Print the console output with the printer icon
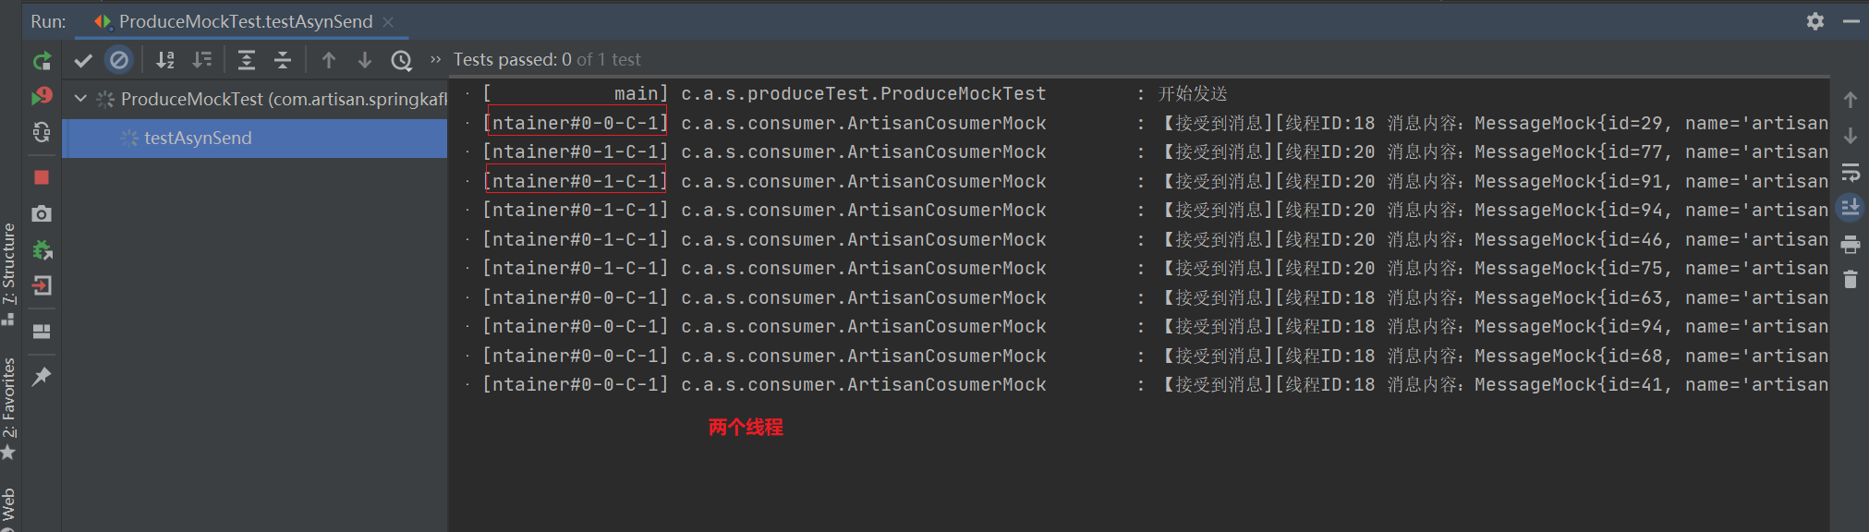1869x532 pixels. (1850, 245)
